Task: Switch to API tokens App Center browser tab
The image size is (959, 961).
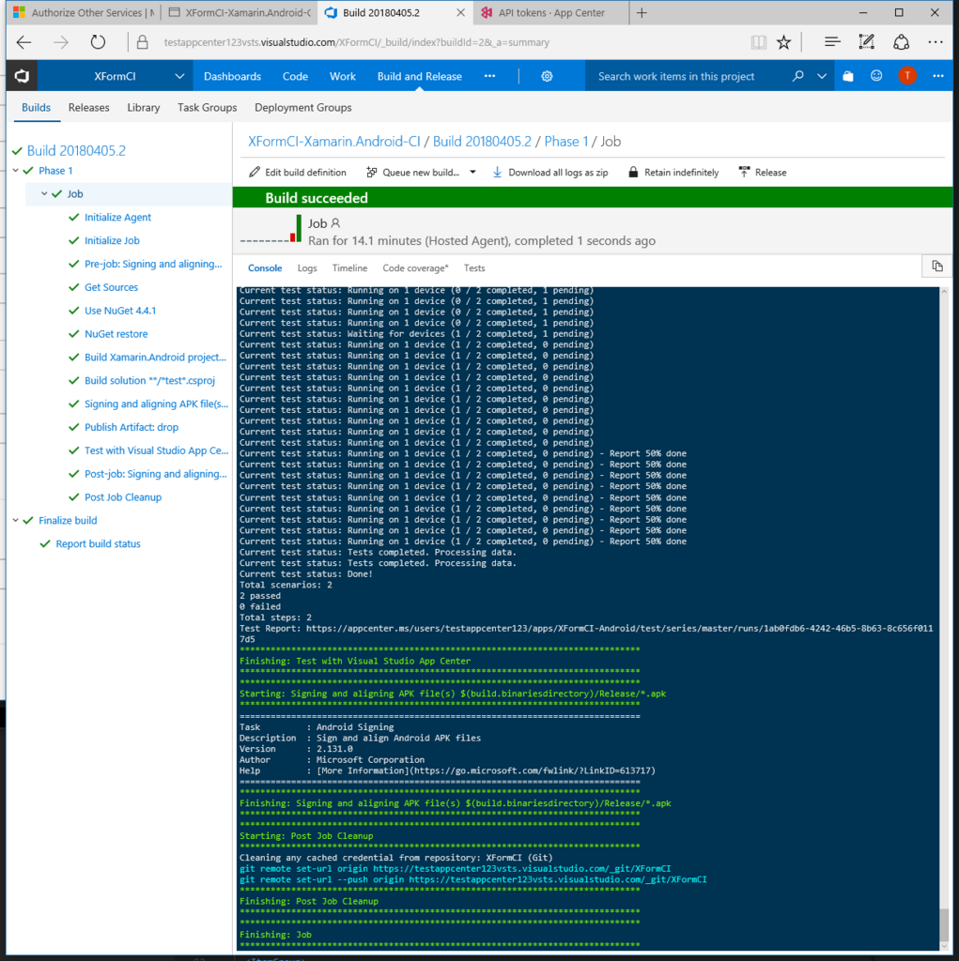Action: [x=550, y=12]
